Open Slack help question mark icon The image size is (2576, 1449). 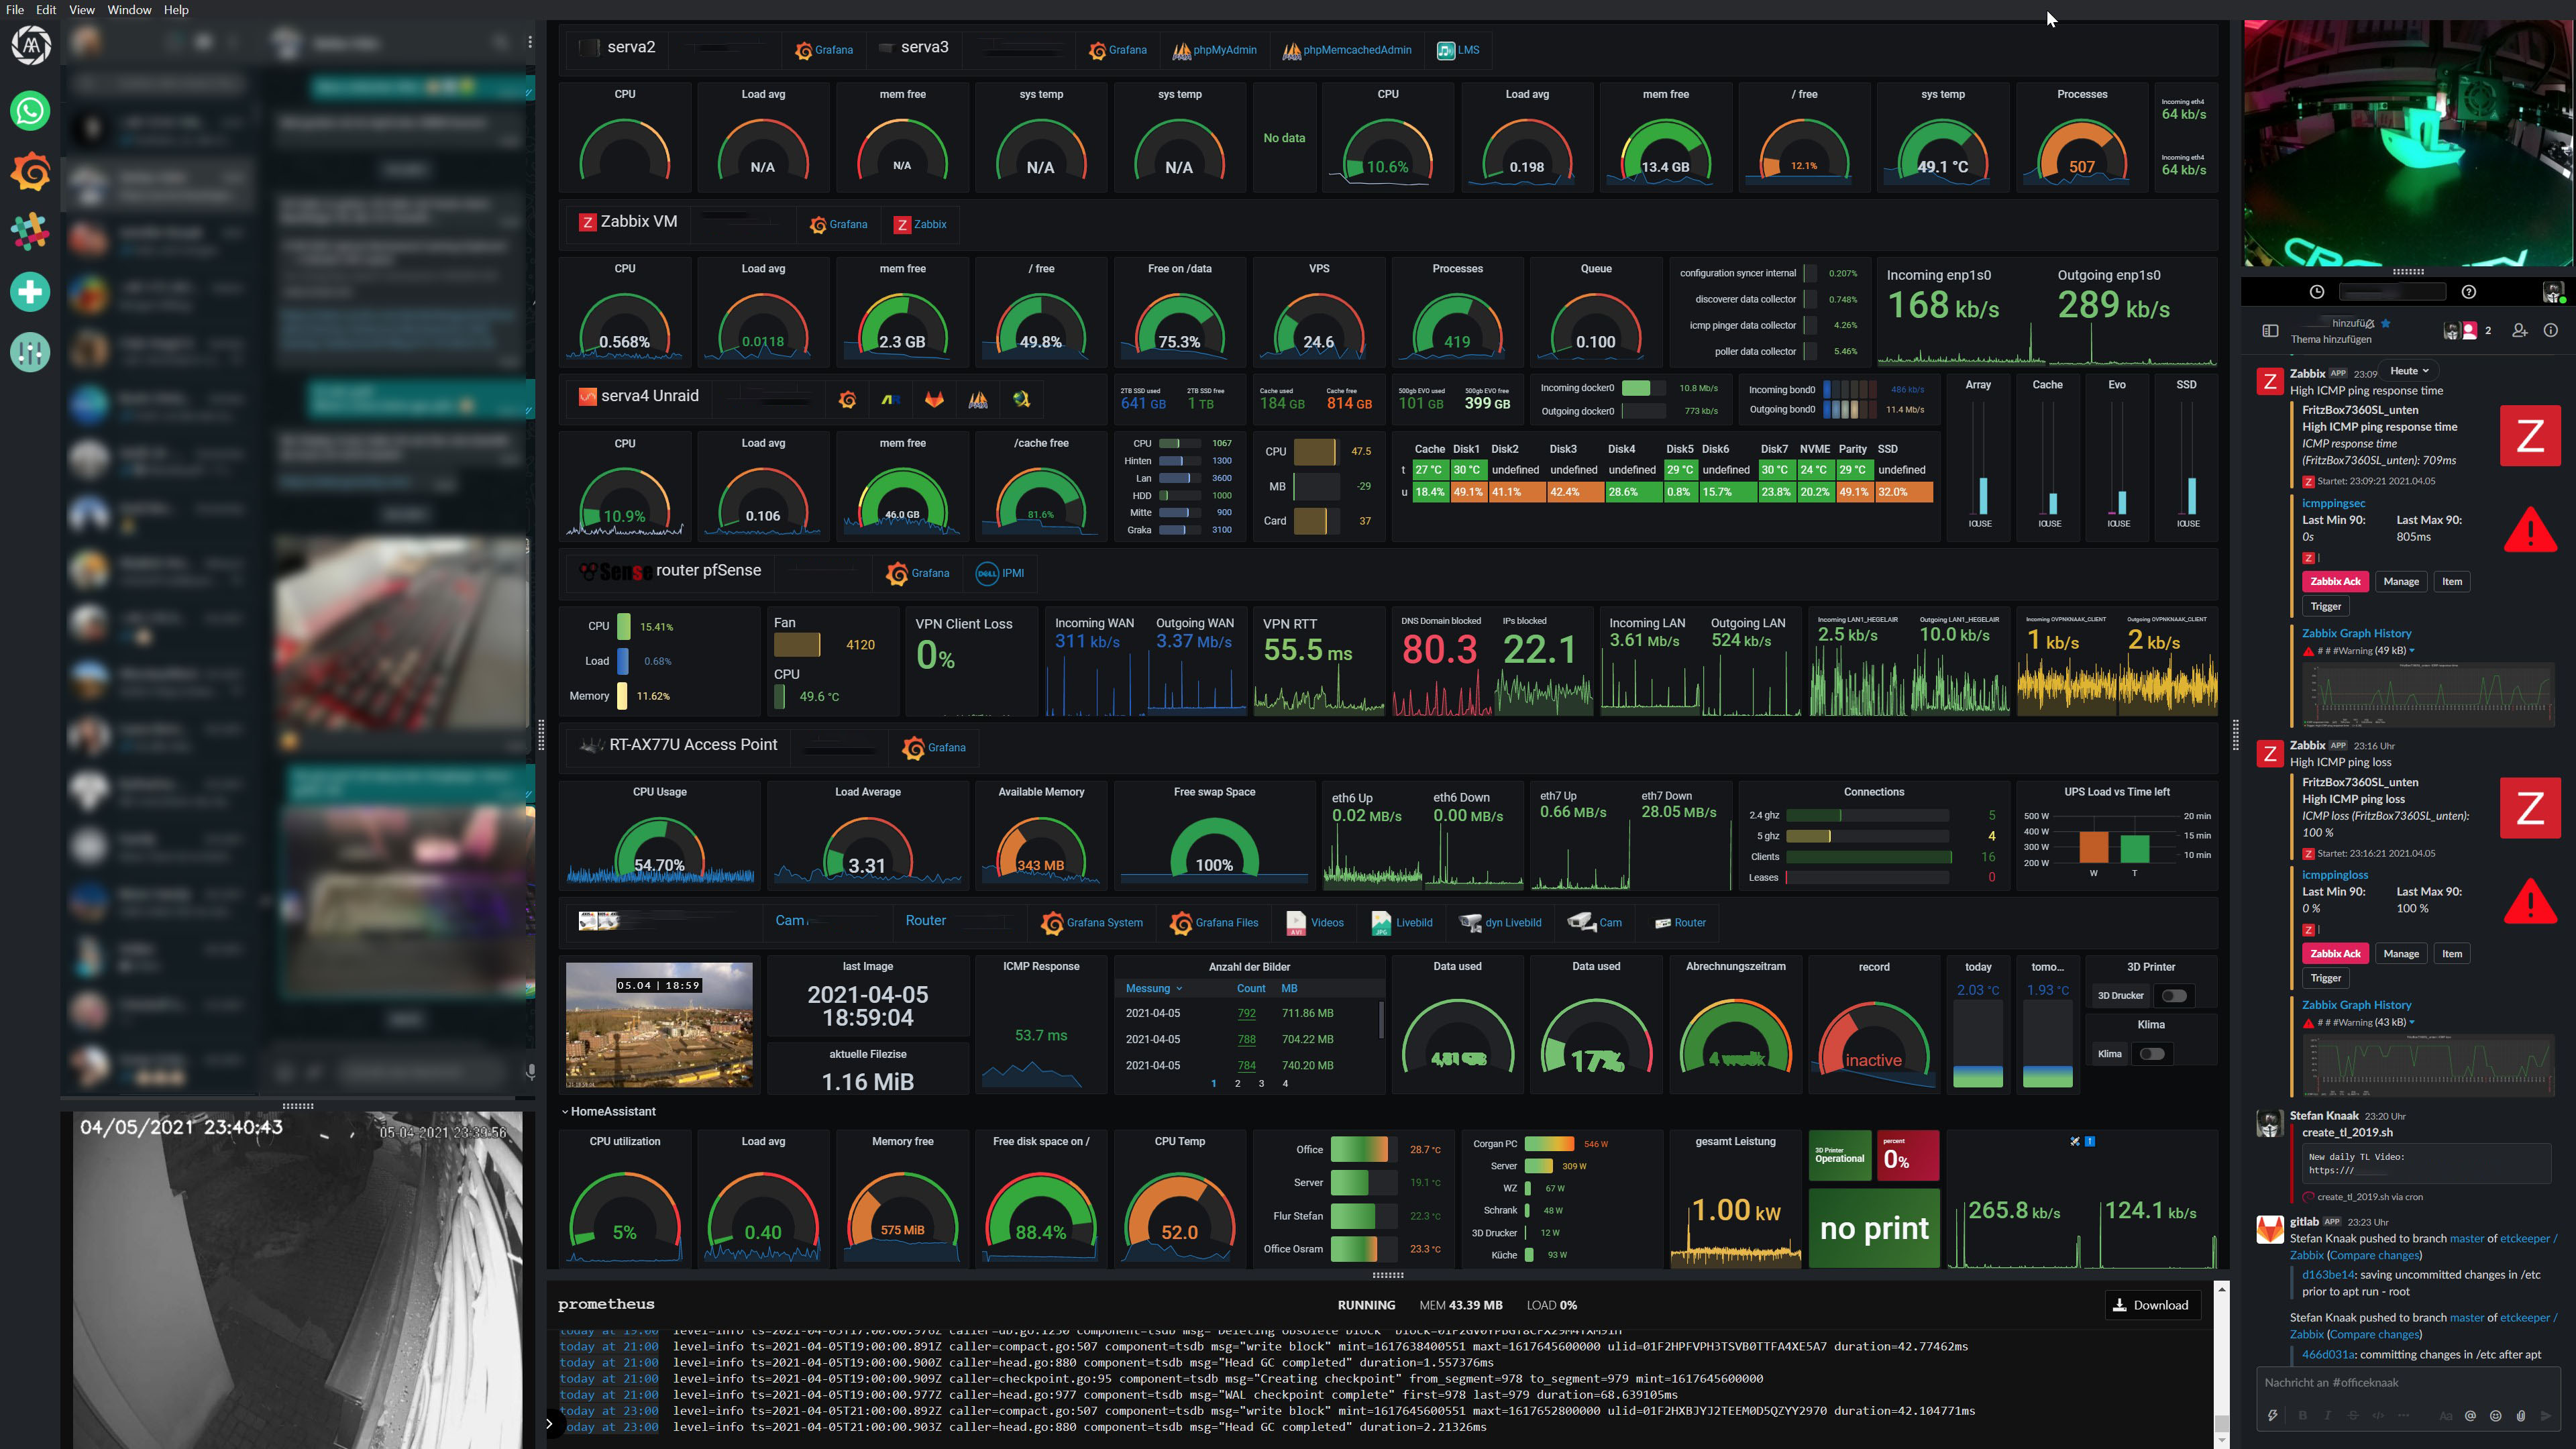click(2468, 292)
